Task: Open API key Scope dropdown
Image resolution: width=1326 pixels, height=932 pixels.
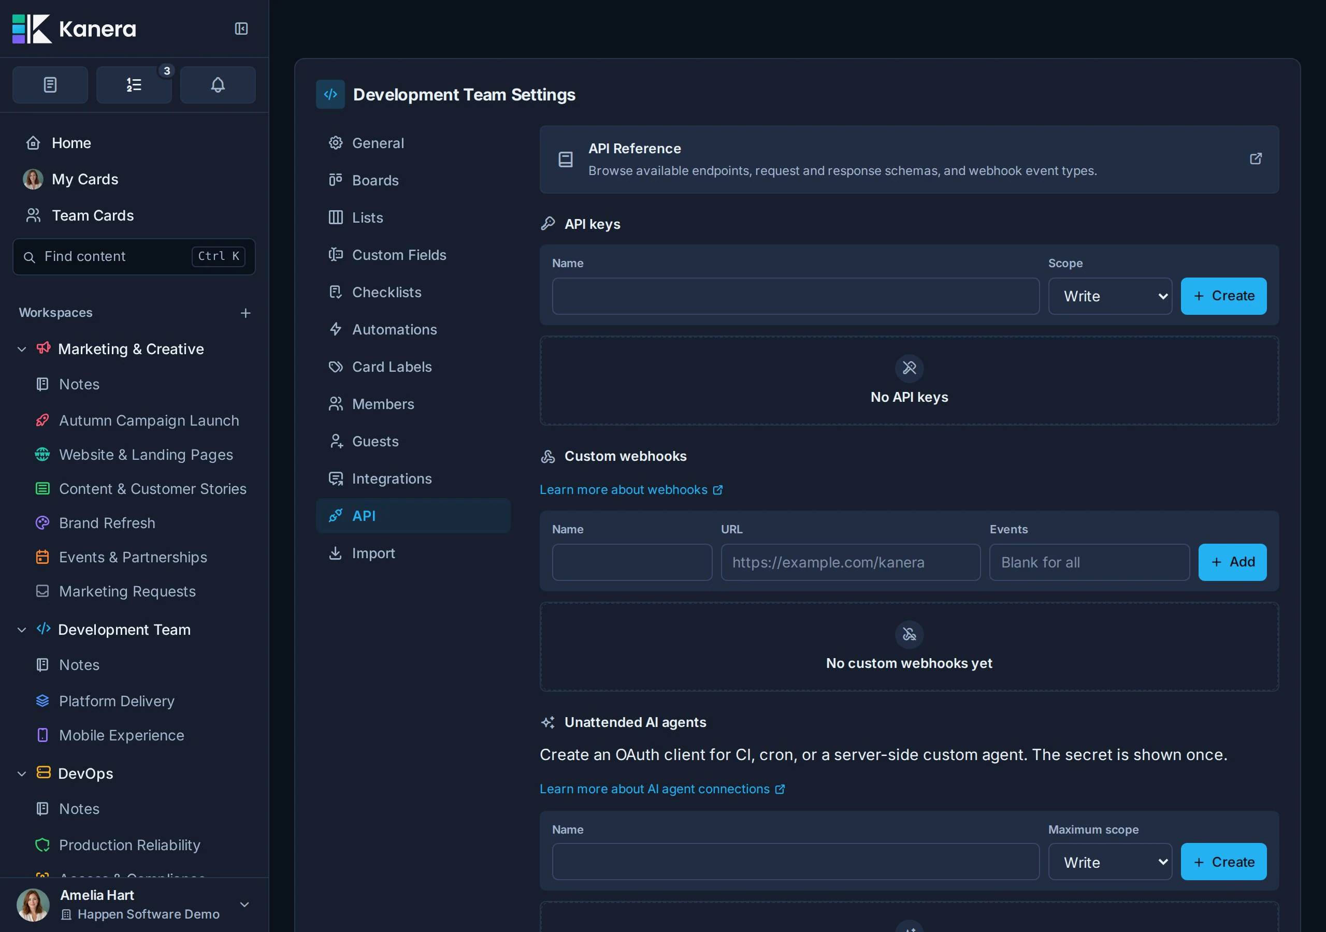Action: pos(1110,296)
